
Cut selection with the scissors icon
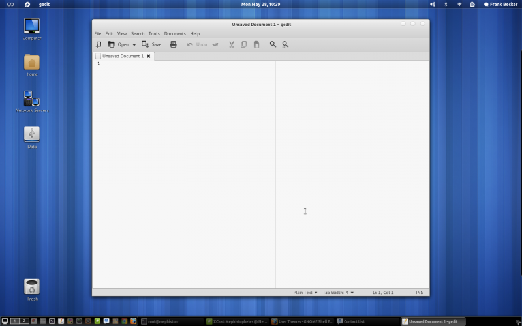[x=232, y=44]
